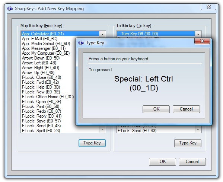Click down arrow of From key list scrollbar
The width and height of the screenshot is (223, 182).
(x=102, y=130)
